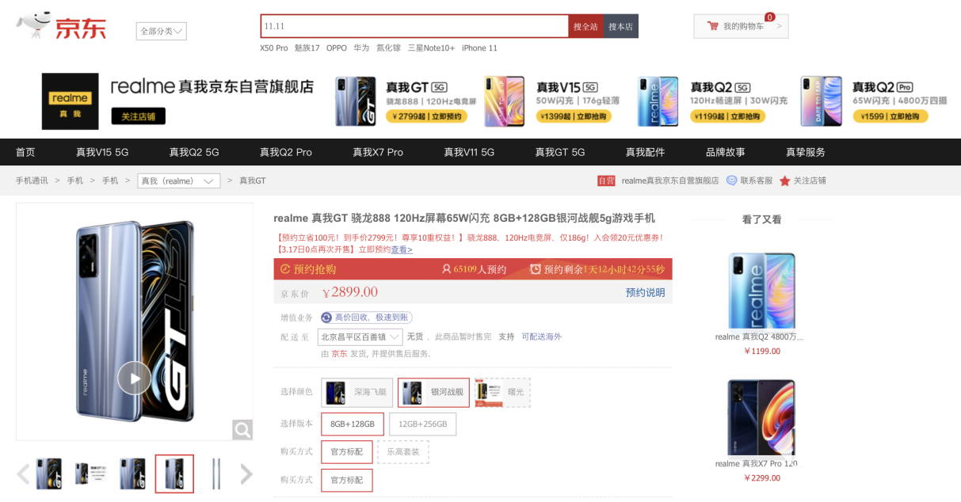Click the 高价回收 trade-in icon
961x502 pixels.
(326, 318)
